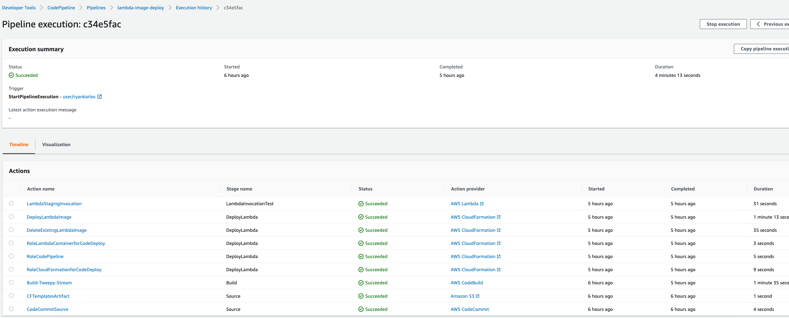Go to CodePipeline breadcrumb
789x318 pixels.
click(61, 8)
